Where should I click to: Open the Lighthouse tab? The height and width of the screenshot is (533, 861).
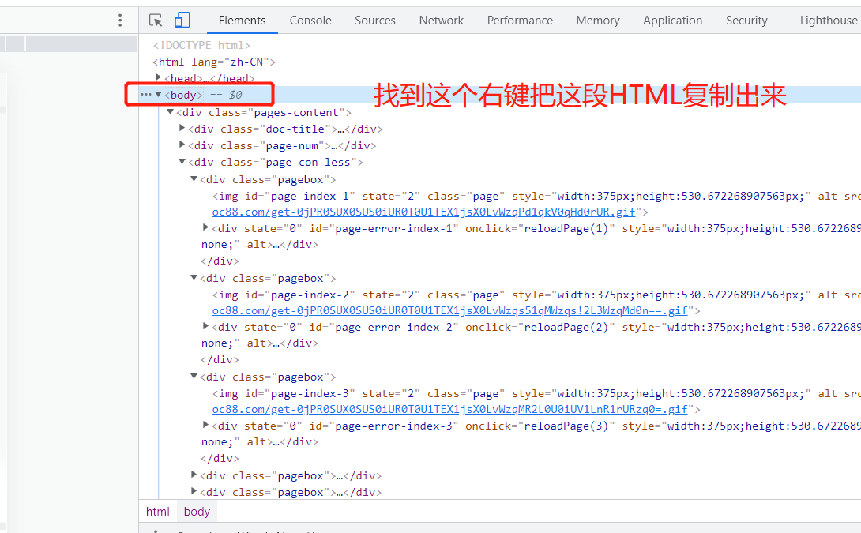[828, 21]
